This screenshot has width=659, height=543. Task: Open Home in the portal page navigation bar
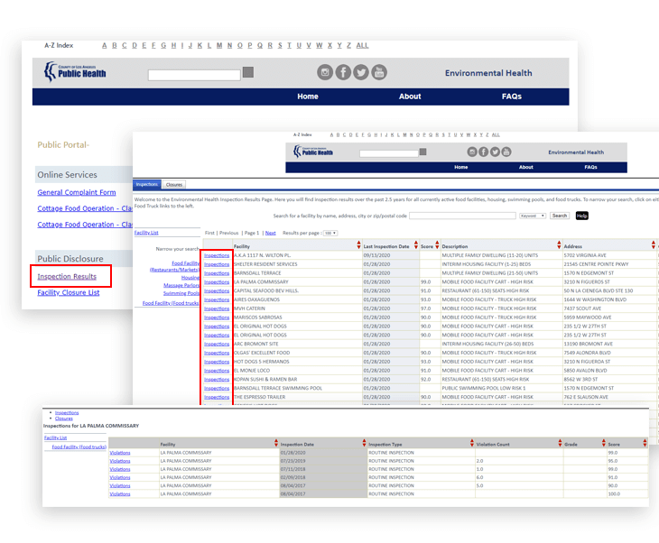tap(308, 97)
